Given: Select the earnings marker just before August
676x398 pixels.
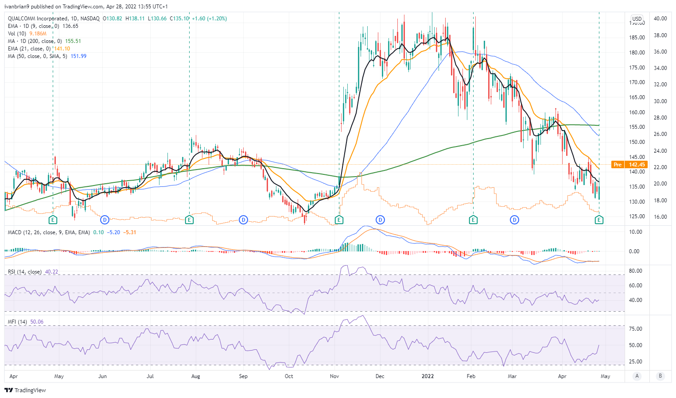Looking at the screenshot, I should tap(189, 220).
